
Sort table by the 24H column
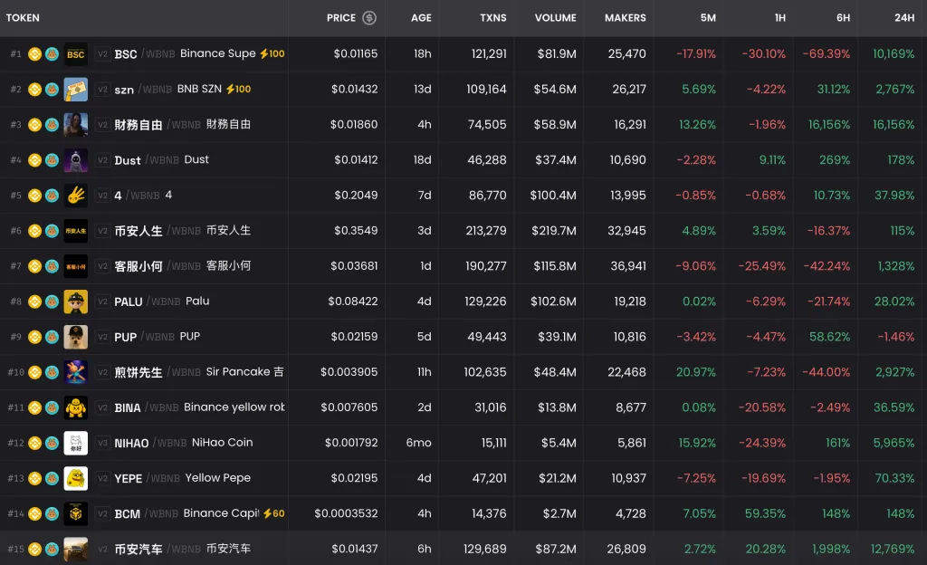point(903,18)
